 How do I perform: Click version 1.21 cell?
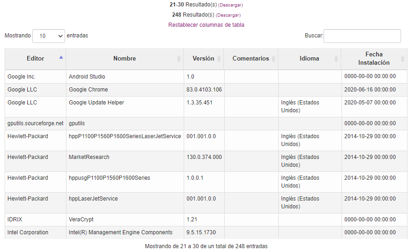coord(204,220)
